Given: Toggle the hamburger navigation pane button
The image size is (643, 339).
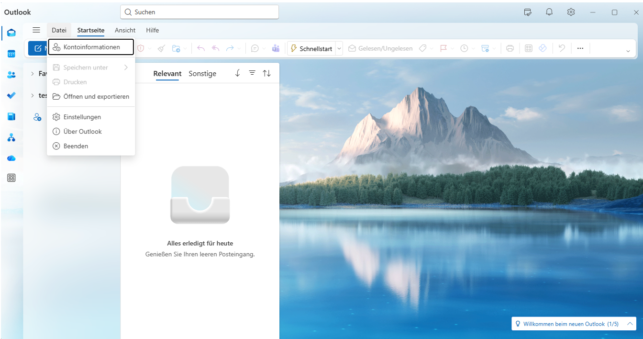Looking at the screenshot, I should point(36,30).
